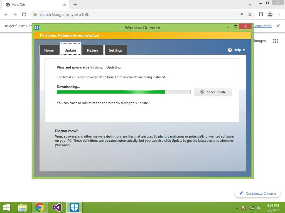The width and height of the screenshot is (285, 213).
Task: Open the Google apps grid
Action: (275, 41)
